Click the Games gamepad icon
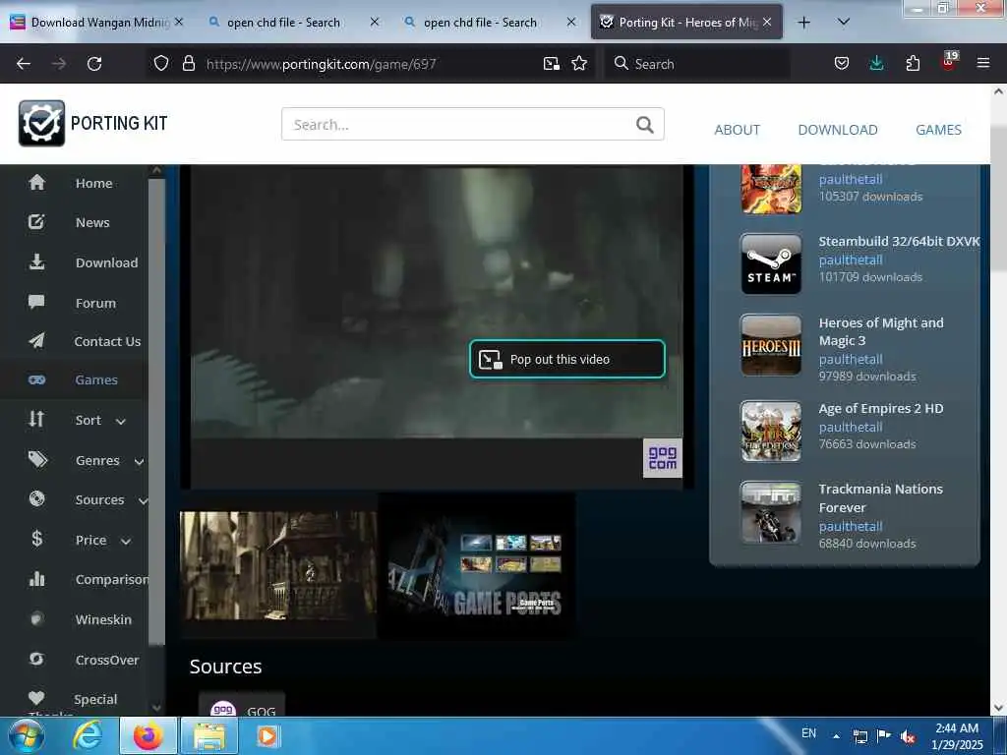Viewport: 1007px width, 755px height. coord(37,380)
